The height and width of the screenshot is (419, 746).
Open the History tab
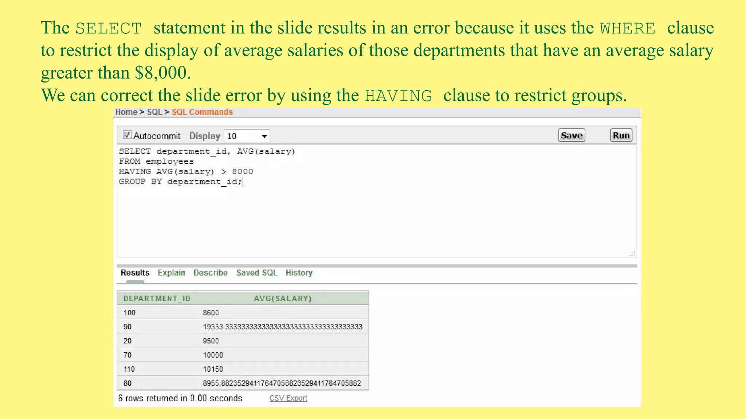coord(299,273)
